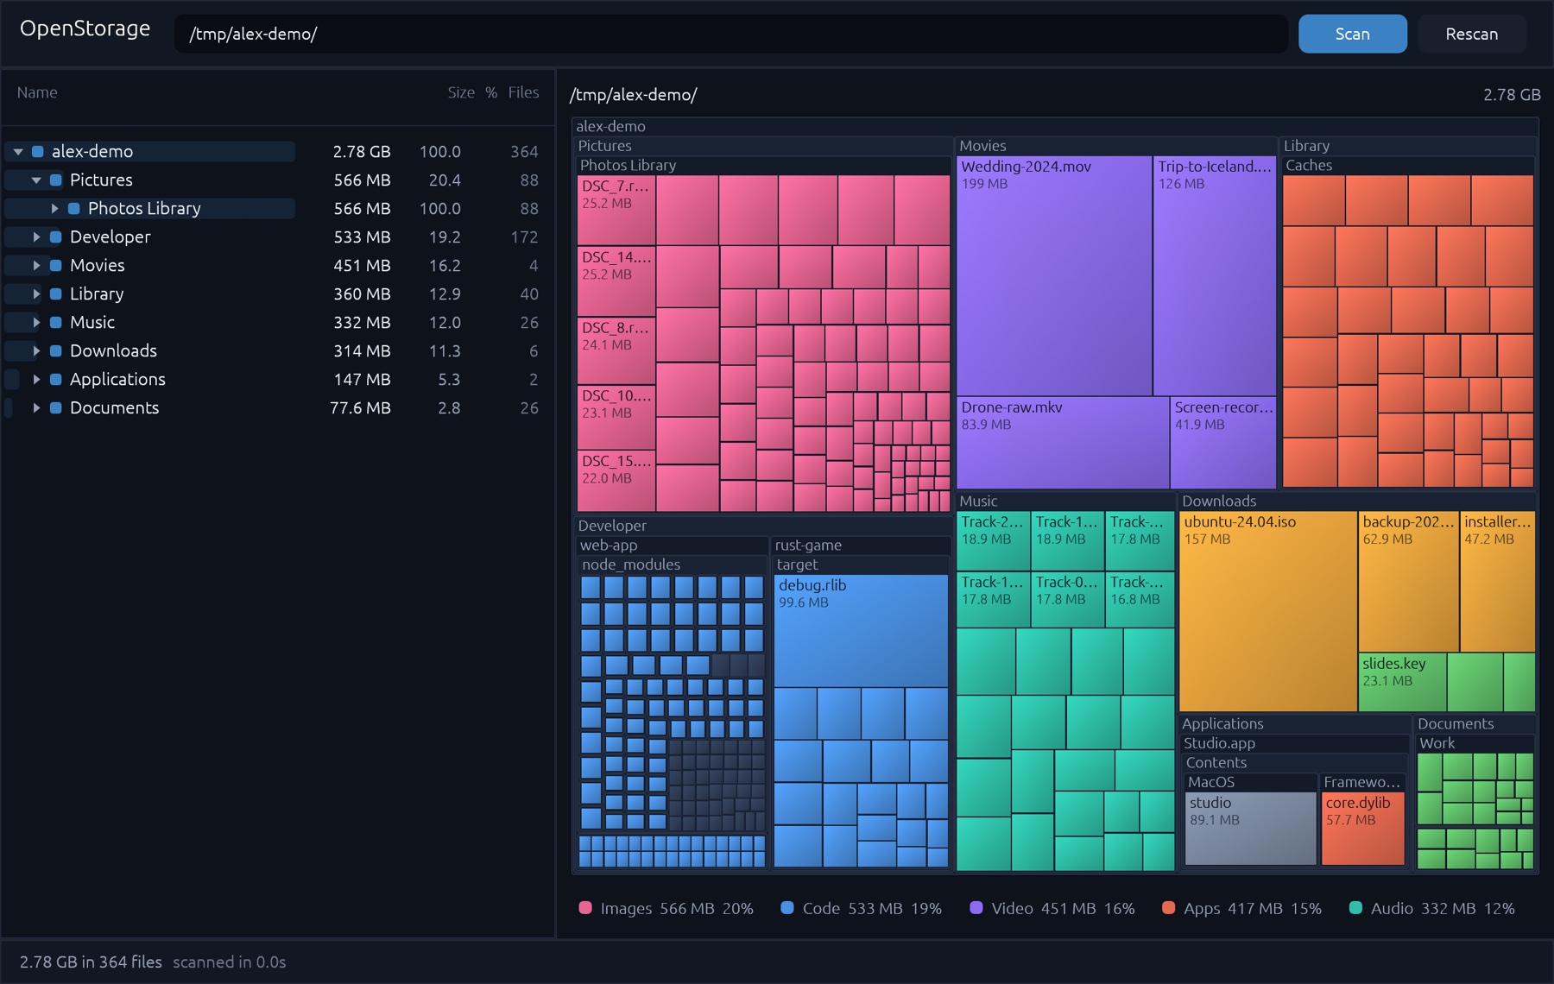Screen dimensions: 1554x984
Task: Select the studio 89.1 MB block
Action: pyautogui.click(x=1251, y=829)
